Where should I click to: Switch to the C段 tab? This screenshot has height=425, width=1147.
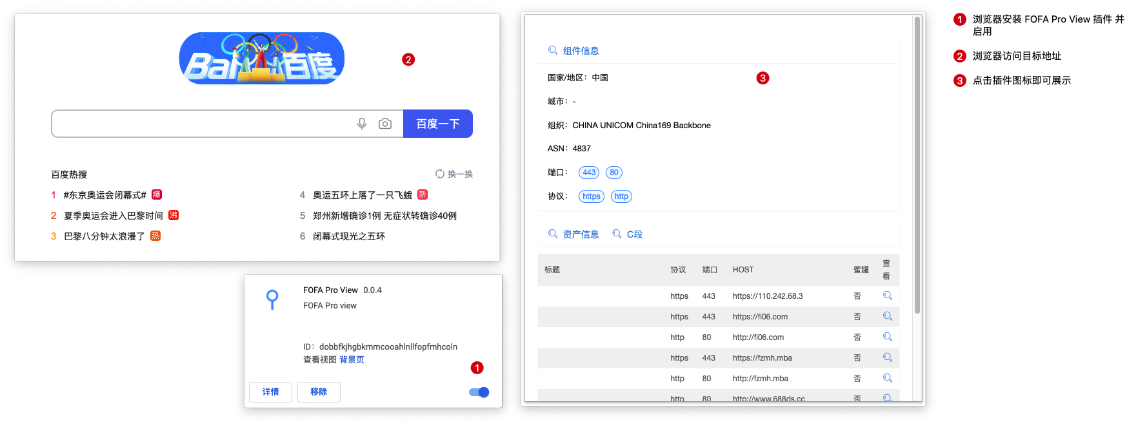pyautogui.click(x=628, y=234)
